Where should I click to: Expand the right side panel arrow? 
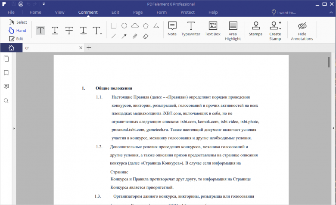(333, 128)
